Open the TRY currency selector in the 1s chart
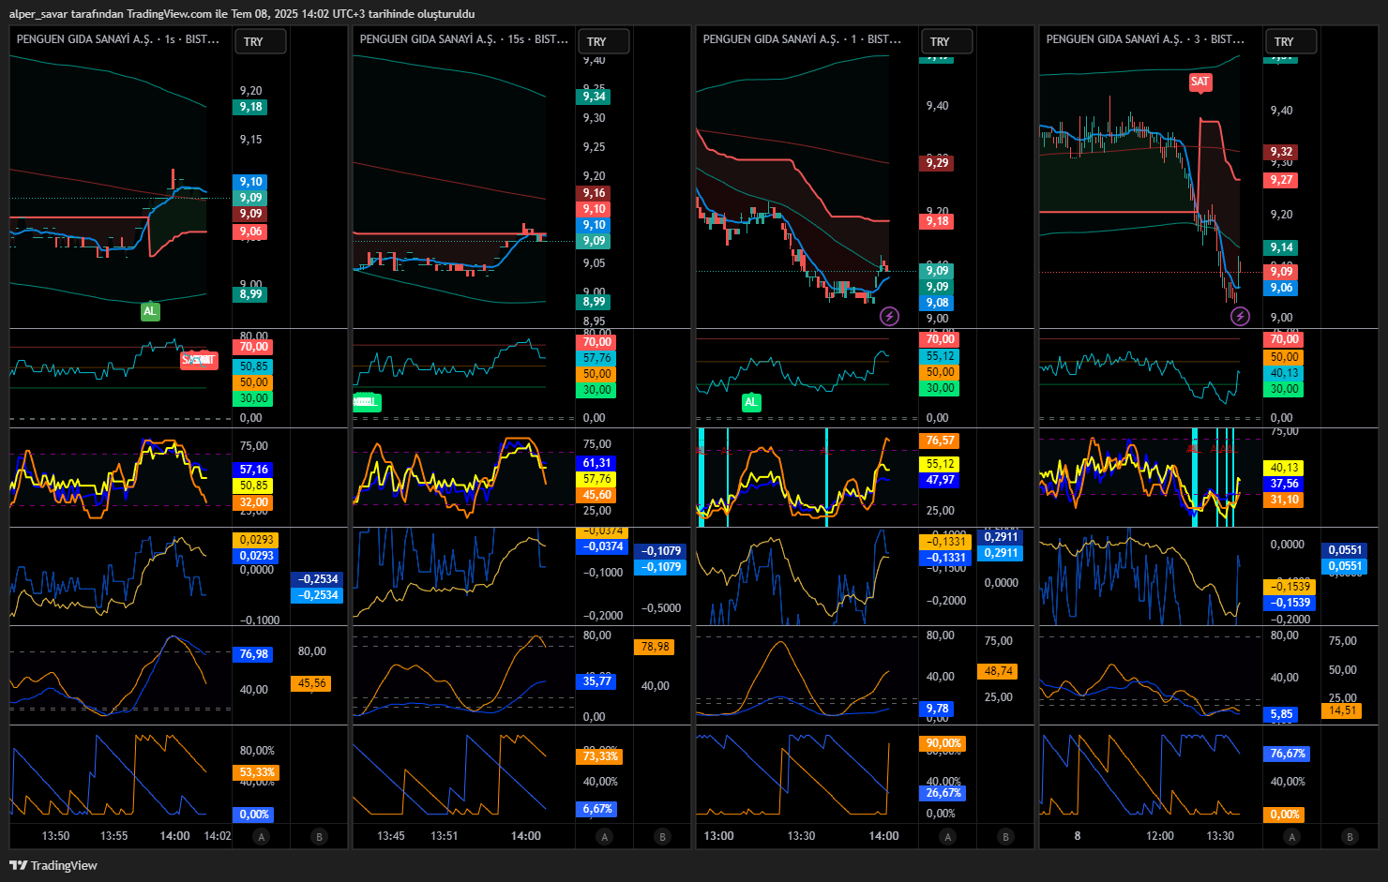The height and width of the screenshot is (882, 1388). tap(260, 41)
